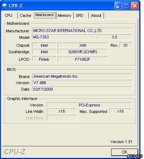The width and height of the screenshot is (144, 159).
Task: Minimize the CPU-Z window
Action: coord(118,5)
